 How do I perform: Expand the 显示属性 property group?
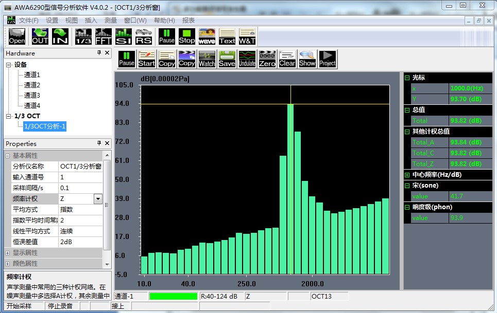(8, 253)
